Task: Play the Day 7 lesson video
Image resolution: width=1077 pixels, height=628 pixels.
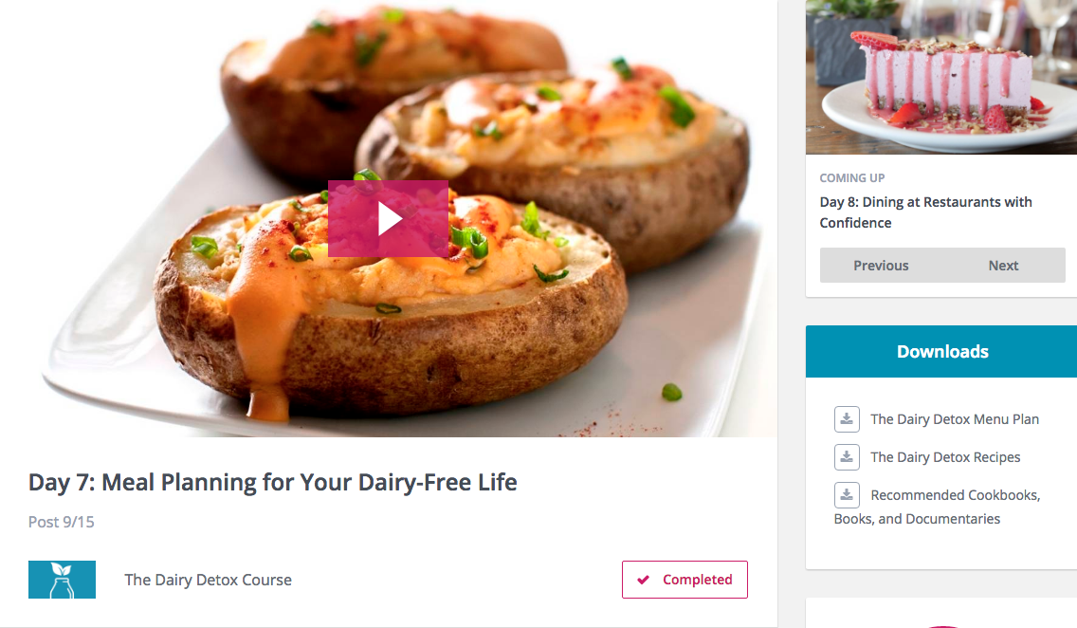Action: 388,218
